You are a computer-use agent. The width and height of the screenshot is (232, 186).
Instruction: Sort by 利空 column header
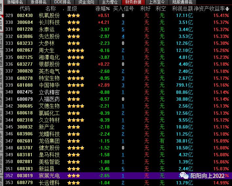pos(161,9)
